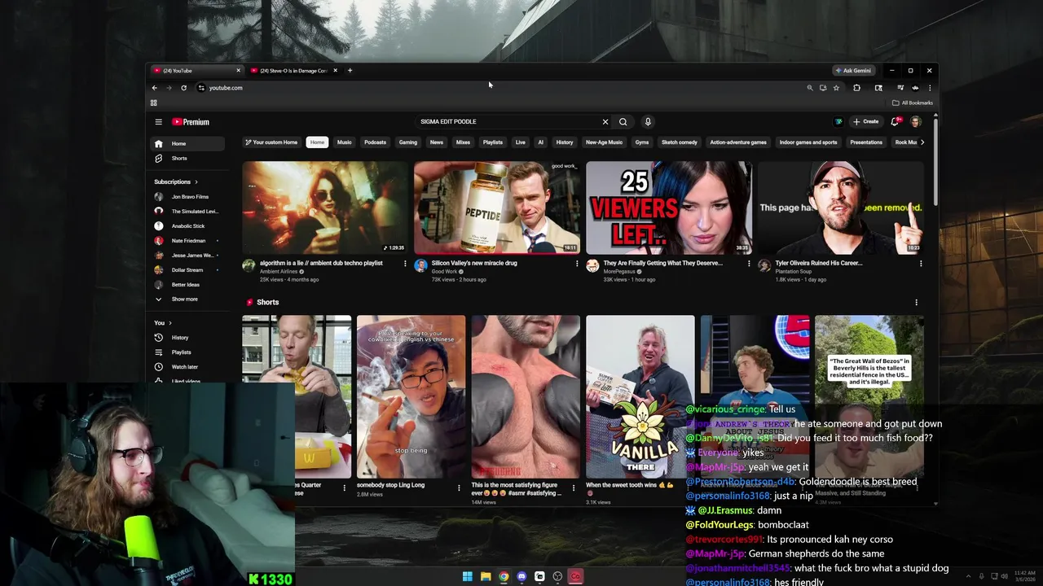The height and width of the screenshot is (586, 1043).
Task: Select the Podcasts chip
Action: point(375,142)
